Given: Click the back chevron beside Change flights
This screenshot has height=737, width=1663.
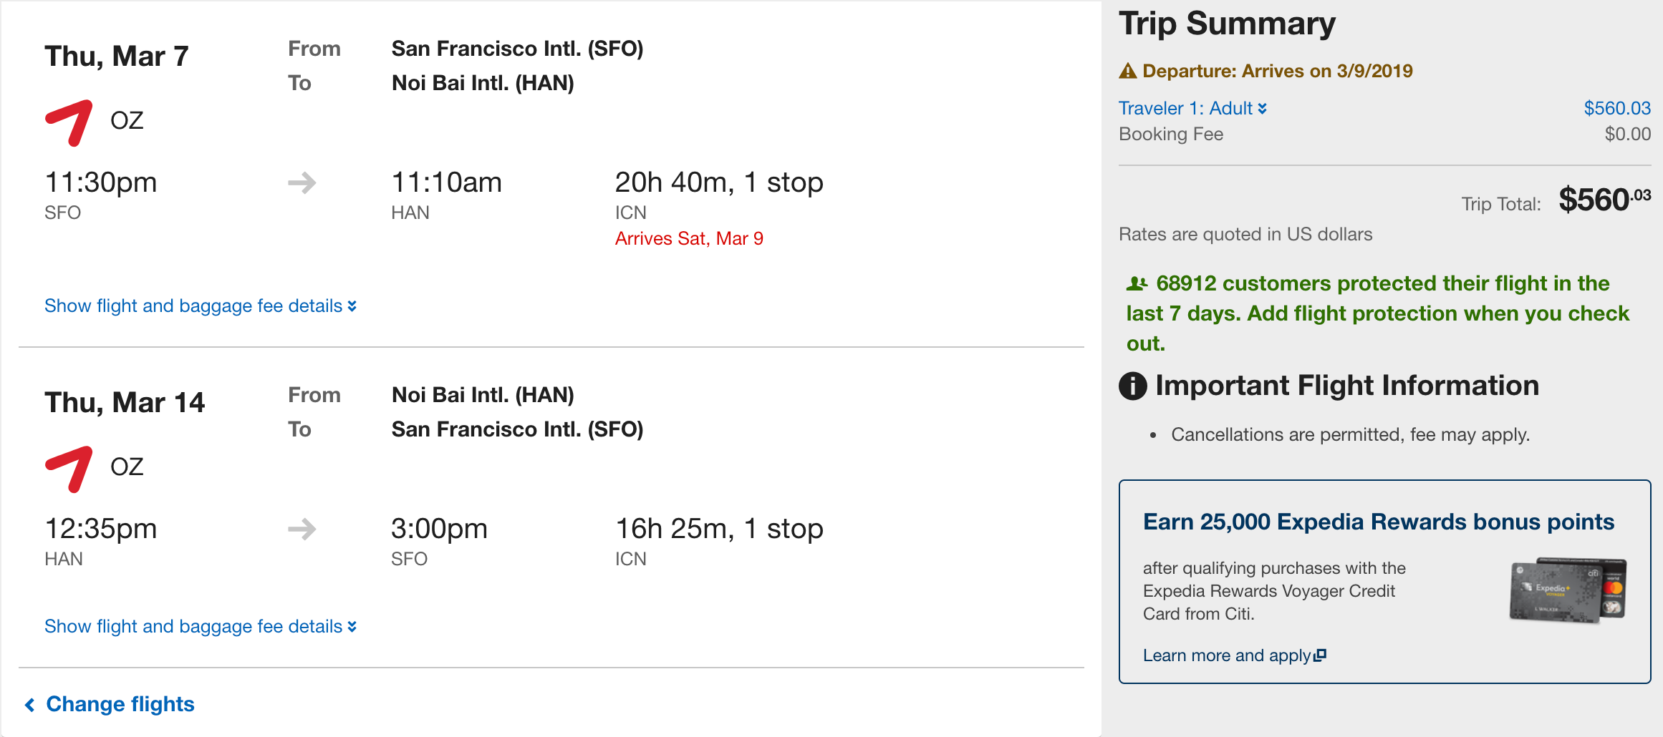Looking at the screenshot, I should [30, 705].
